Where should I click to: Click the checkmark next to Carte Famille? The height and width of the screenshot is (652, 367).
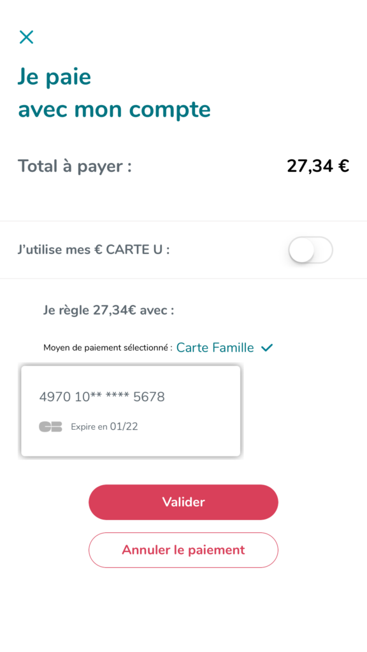[x=267, y=348]
